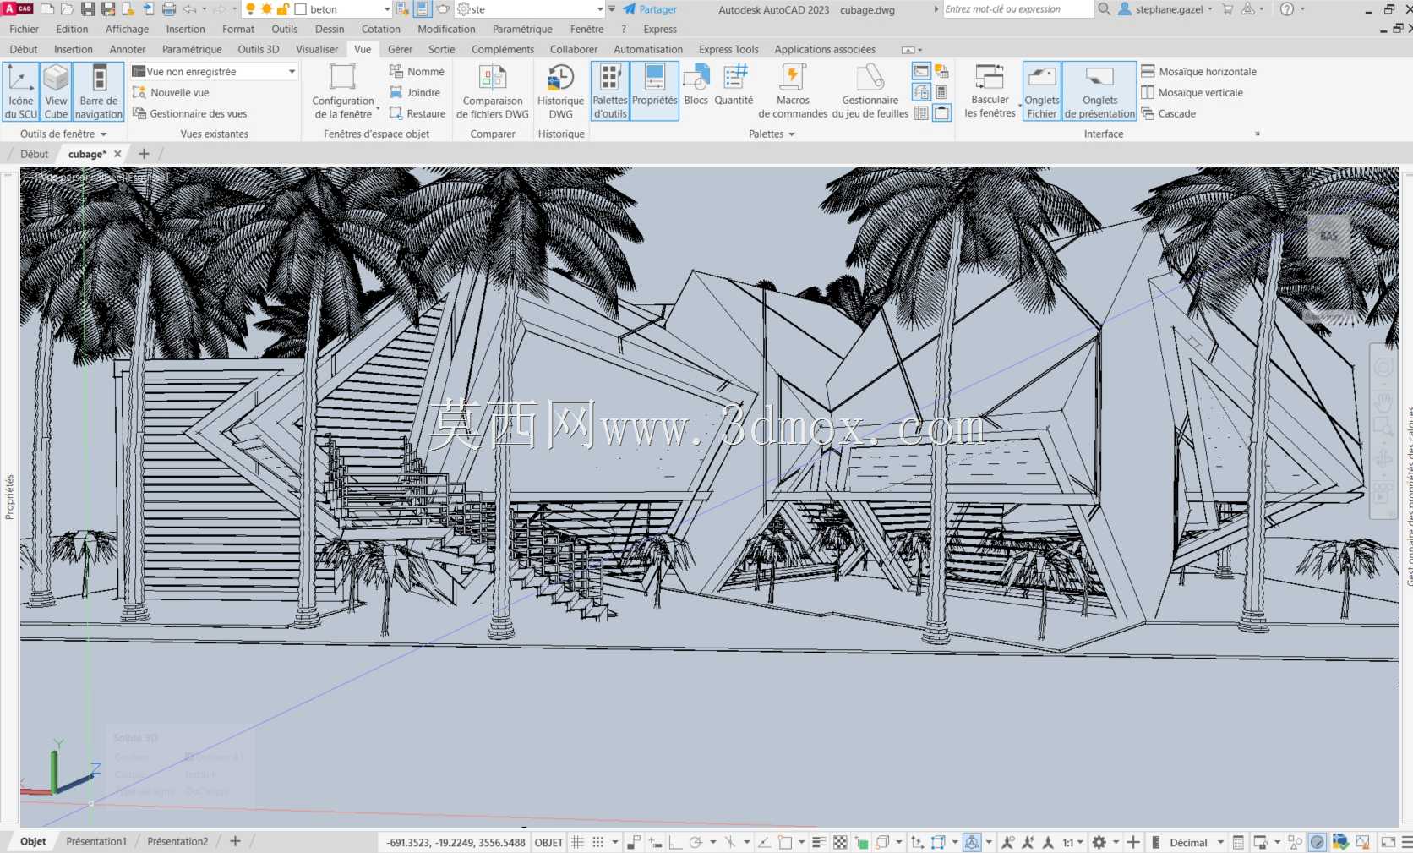
Task: Toggle the UCS icon (Icône du SCU)
Action: (x=20, y=91)
